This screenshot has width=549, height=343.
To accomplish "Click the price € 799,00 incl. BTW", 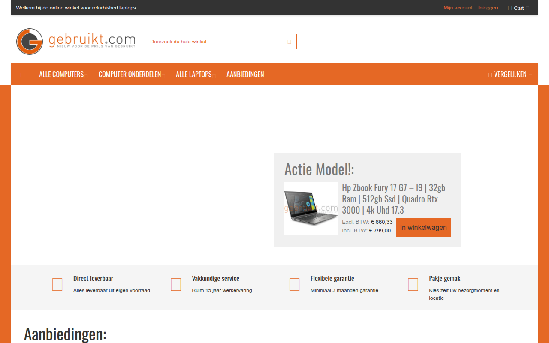I will 380,230.
